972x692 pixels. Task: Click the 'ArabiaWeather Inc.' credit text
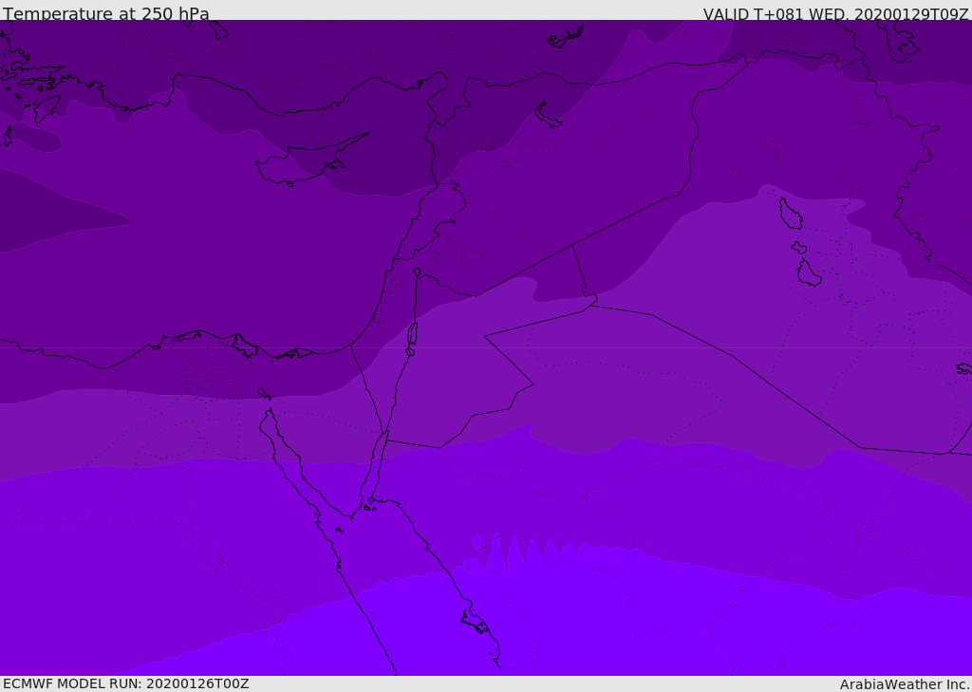pyautogui.click(x=905, y=684)
